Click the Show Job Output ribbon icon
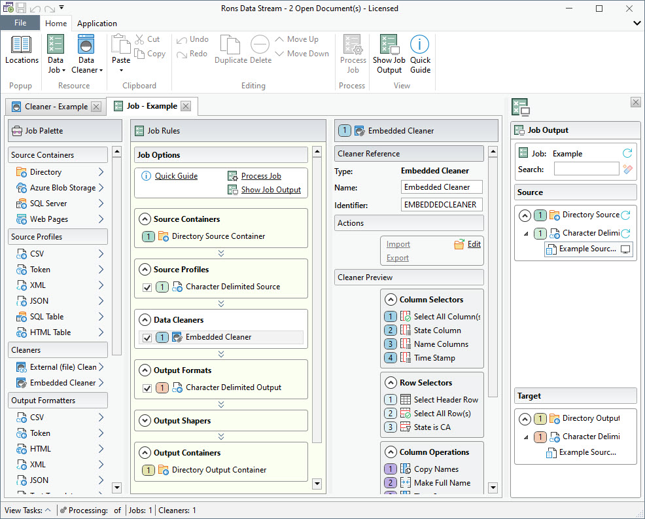Viewport: 645px width, 519px height. point(389,45)
